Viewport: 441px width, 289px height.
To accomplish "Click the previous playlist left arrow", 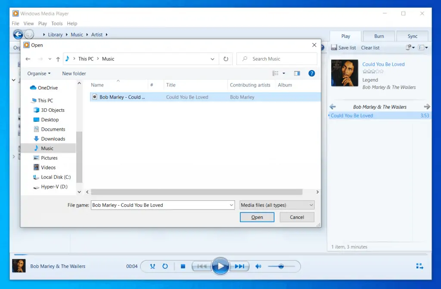I will [x=333, y=107].
